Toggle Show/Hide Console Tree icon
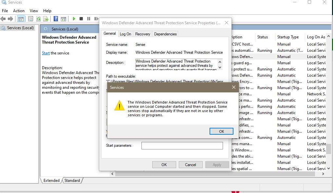The image size is (333, 193). point(21,19)
